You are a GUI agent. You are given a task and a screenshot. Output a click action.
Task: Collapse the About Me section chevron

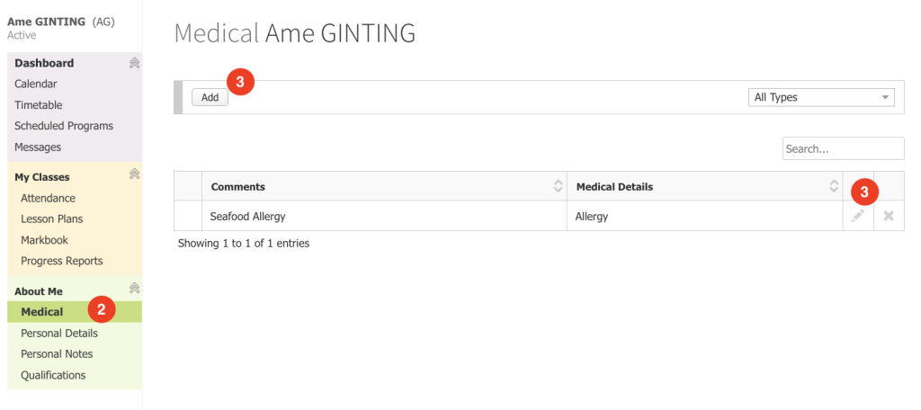tap(135, 288)
